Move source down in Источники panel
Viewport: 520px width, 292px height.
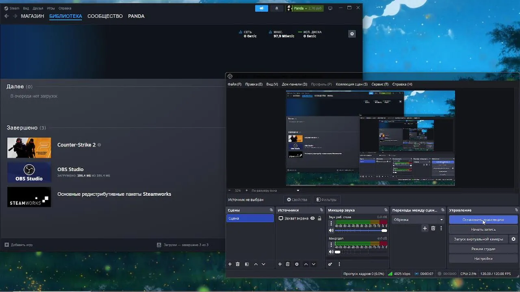313,264
